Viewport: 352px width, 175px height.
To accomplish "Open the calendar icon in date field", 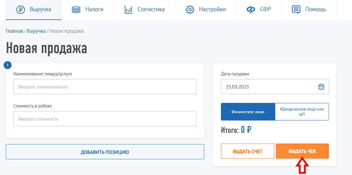I will (x=321, y=87).
